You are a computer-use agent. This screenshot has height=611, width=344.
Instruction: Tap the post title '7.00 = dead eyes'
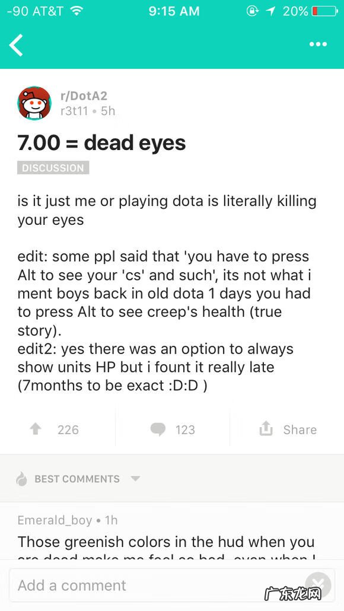[100, 143]
